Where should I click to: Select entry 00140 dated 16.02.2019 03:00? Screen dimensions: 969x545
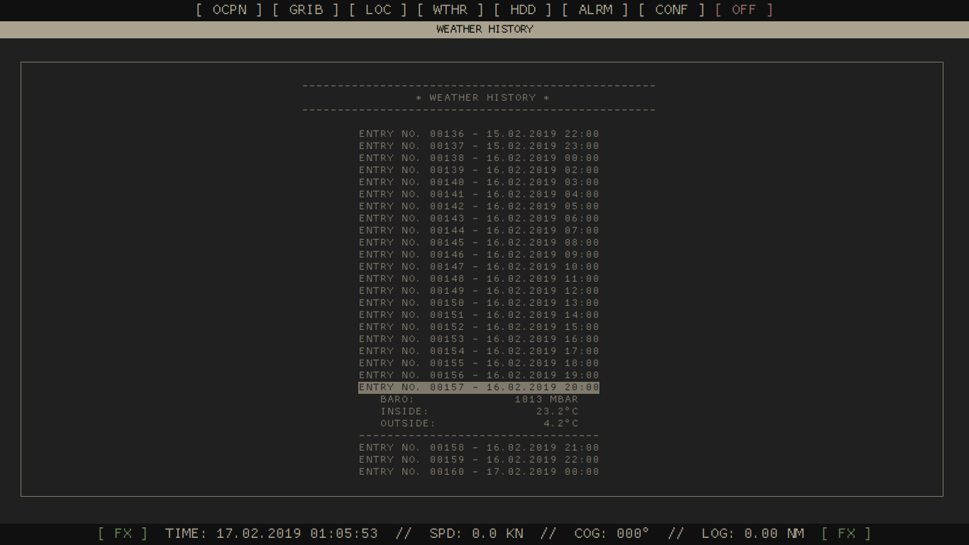(x=479, y=182)
